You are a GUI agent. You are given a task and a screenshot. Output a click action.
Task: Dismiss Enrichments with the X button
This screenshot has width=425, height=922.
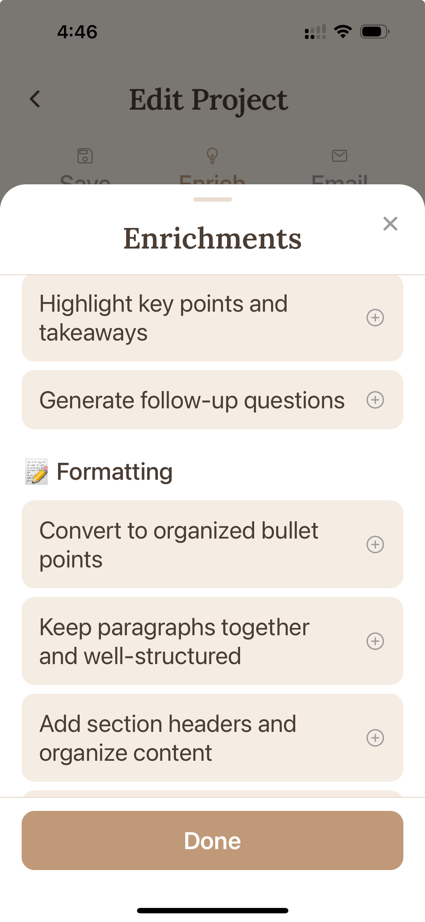click(390, 224)
